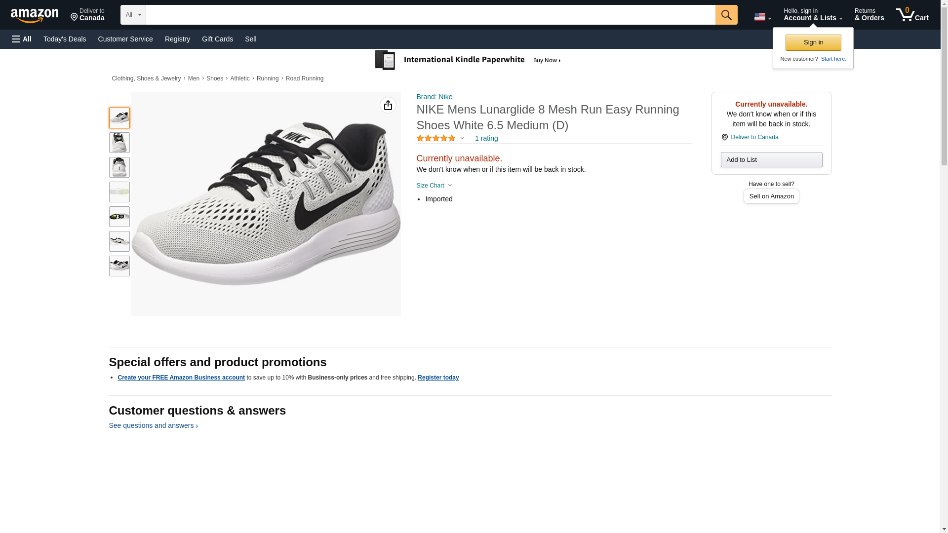Open the country flag language selector
This screenshot has height=533, width=948.
762,17
